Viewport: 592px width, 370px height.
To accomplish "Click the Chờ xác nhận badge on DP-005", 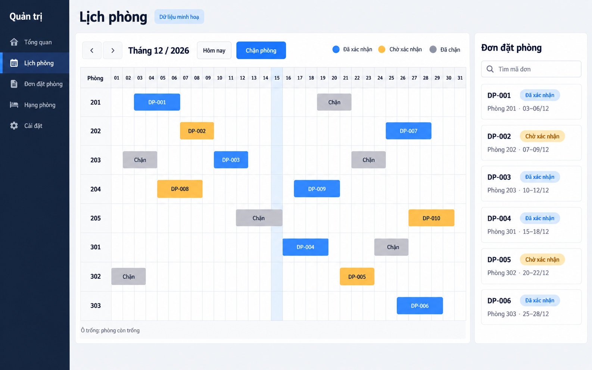I will point(542,260).
